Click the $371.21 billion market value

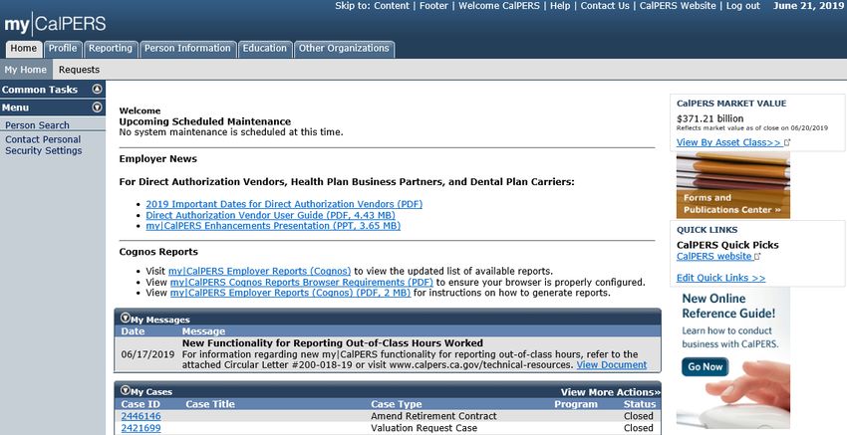709,118
